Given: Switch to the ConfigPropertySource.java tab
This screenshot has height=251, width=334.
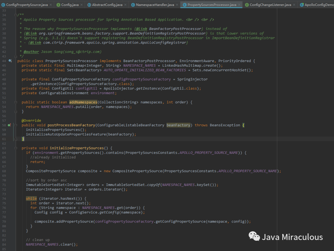Looking at the screenshot, I should pyautogui.click(x=27, y=5).
